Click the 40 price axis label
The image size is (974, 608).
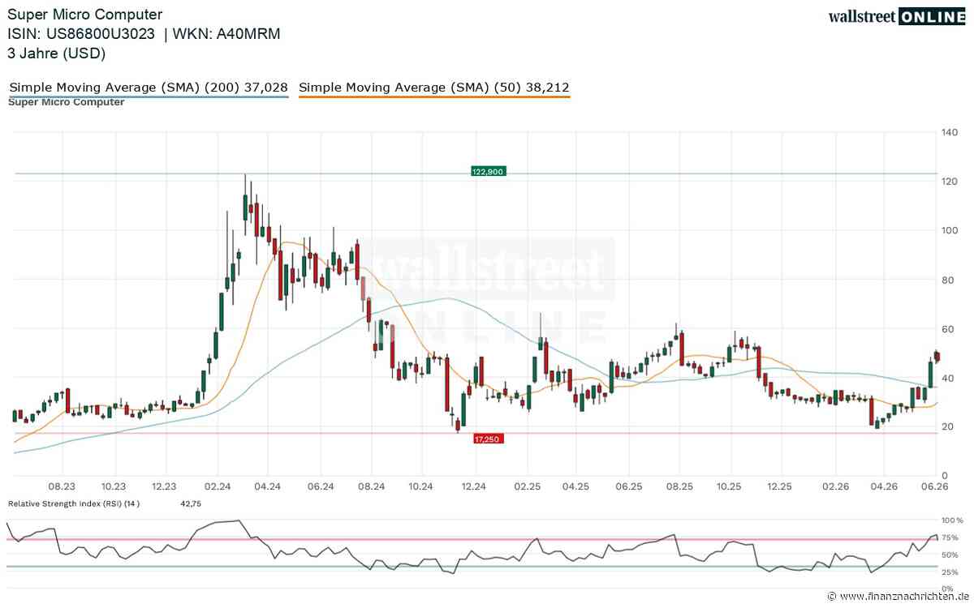coord(948,378)
